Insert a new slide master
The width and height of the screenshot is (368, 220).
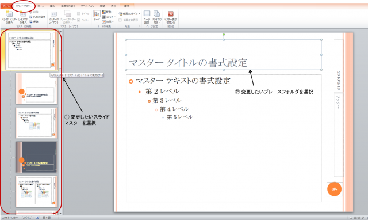[9, 17]
